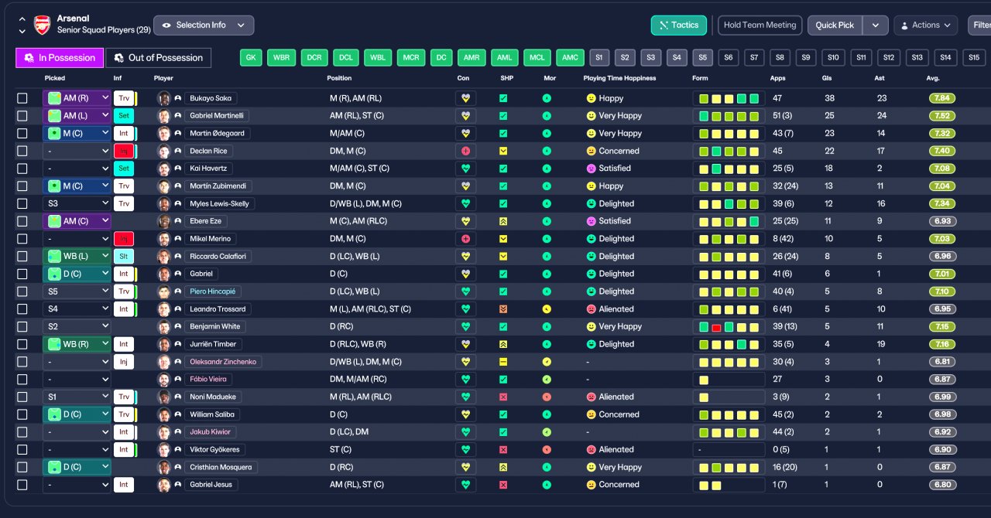The image size is (991, 518).
Task: Click the S14 substitute chip
Action: coord(945,58)
